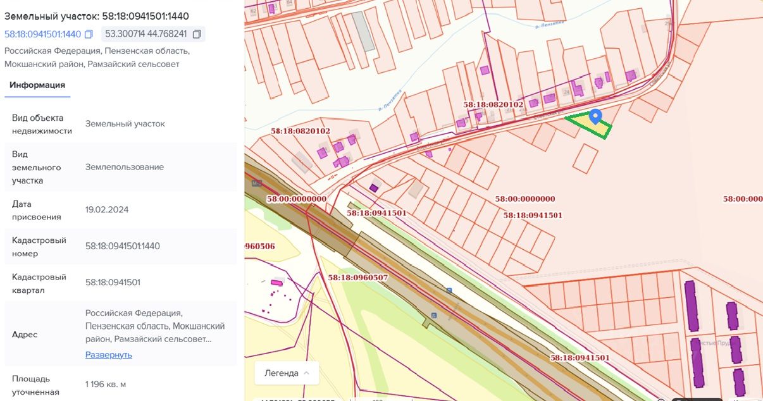The width and height of the screenshot is (763, 401).
Task: Click the tall purple building at bottom right
Action: coord(690,307)
